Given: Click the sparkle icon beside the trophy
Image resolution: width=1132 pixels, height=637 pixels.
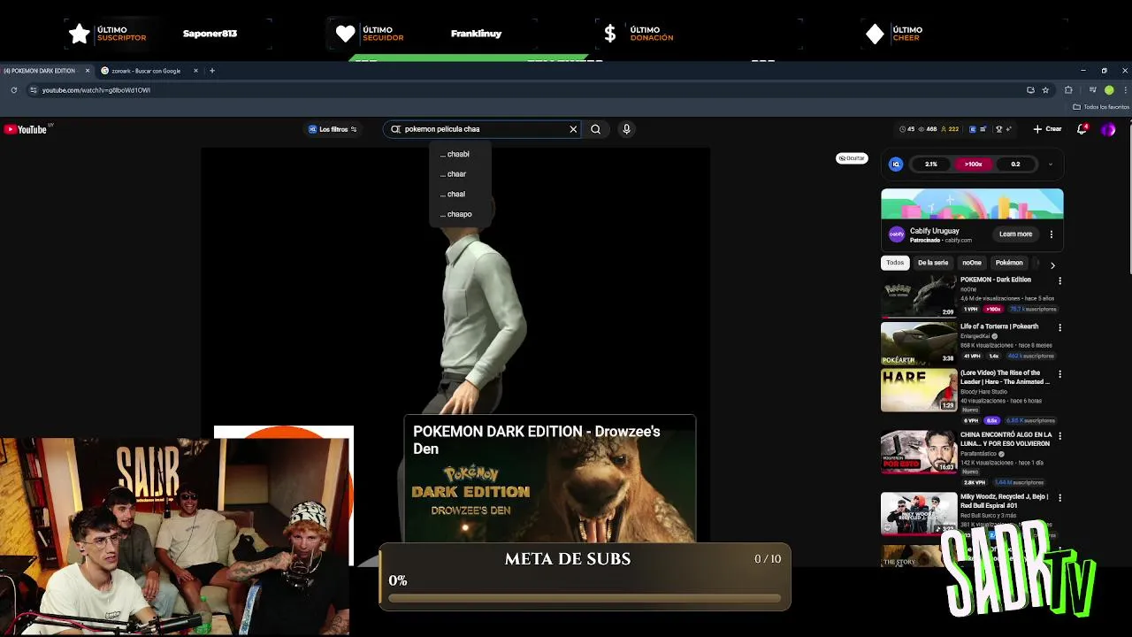Looking at the screenshot, I should pos(1009,129).
